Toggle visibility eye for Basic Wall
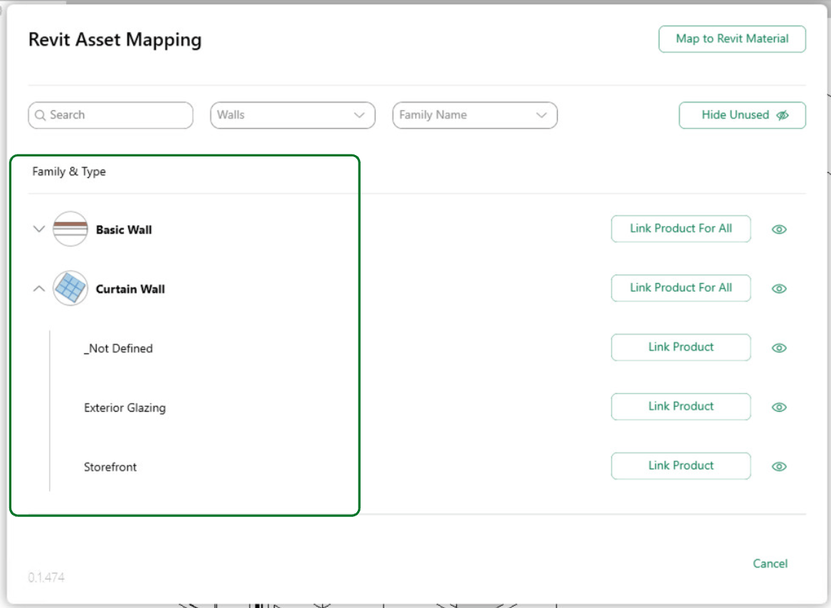831x608 pixels. (x=778, y=229)
